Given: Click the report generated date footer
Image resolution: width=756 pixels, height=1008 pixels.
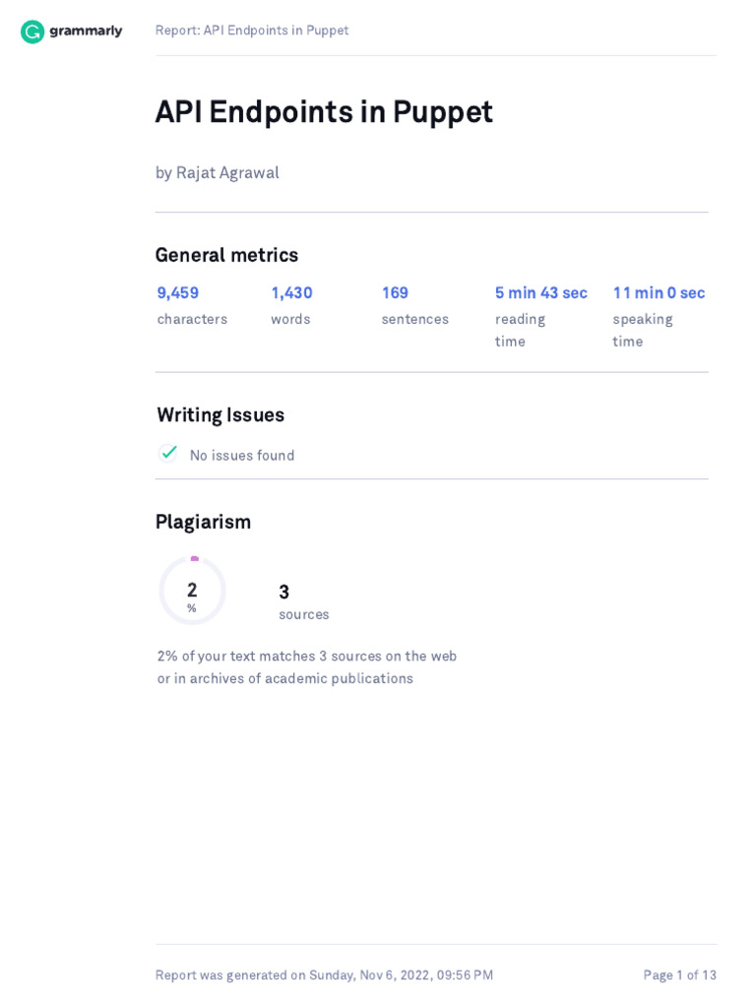Looking at the screenshot, I should click(324, 976).
